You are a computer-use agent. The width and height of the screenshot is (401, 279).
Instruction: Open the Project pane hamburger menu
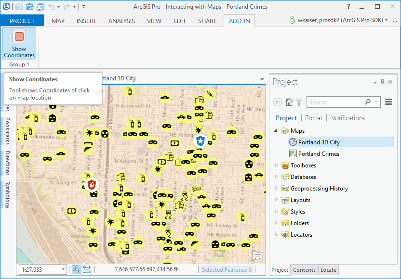coord(388,102)
